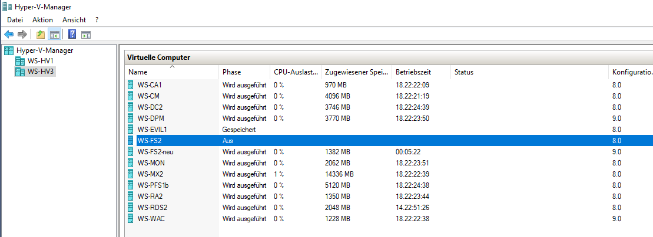
Task: Select the WS-RA2 virtual machine name
Action: click(x=150, y=197)
